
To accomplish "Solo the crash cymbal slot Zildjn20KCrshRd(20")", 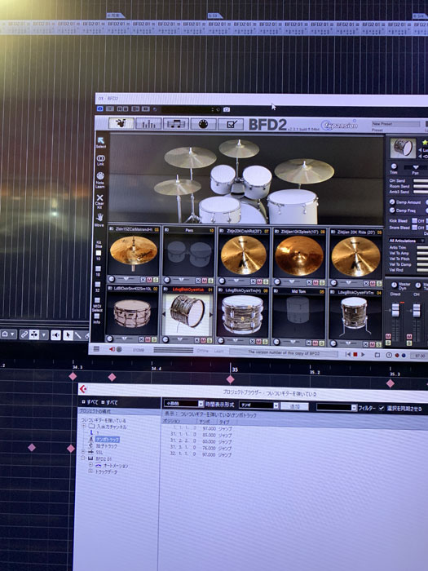I will pos(266,282).
